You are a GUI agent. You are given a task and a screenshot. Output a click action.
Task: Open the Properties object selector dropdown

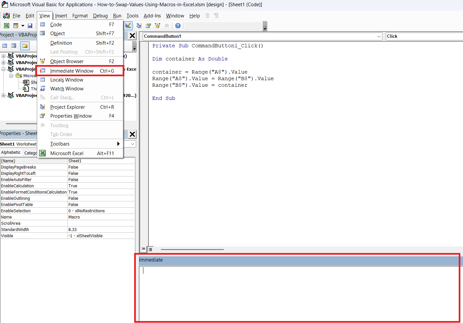point(133,144)
